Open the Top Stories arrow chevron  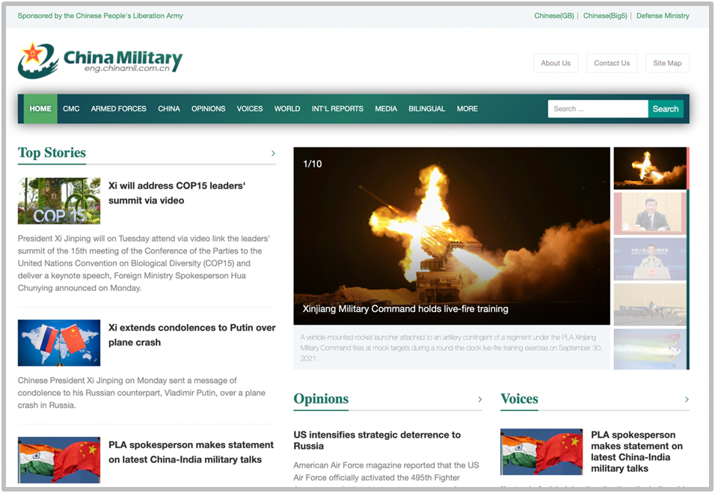click(273, 153)
